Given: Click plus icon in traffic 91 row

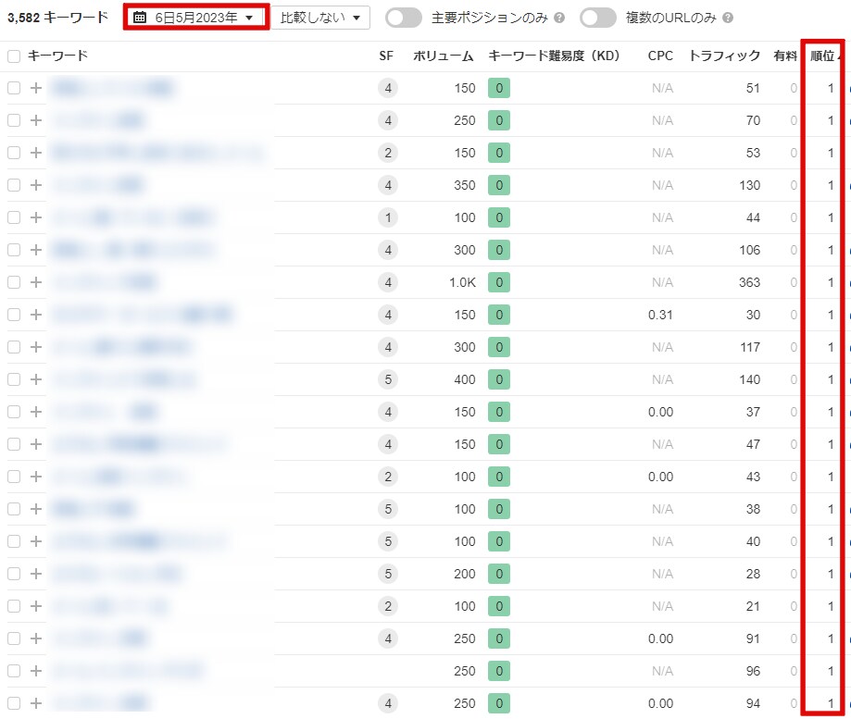Looking at the screenshot, I should (36, 638).
